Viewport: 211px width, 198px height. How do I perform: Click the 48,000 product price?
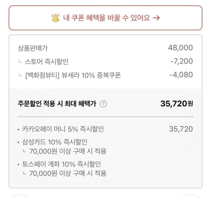(x=180, y=48)
